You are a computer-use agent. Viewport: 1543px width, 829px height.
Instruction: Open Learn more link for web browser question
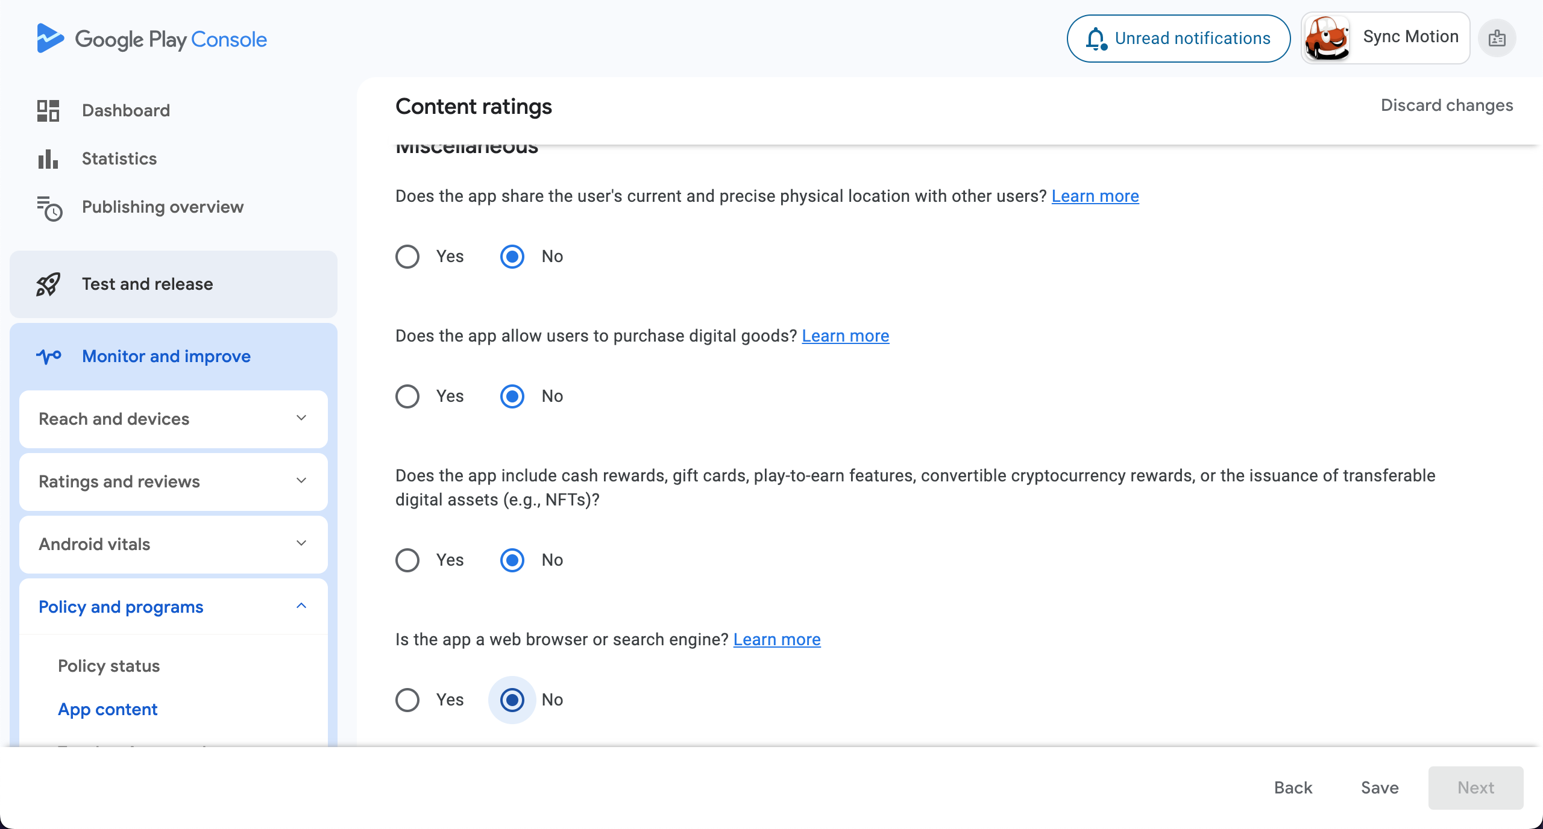pos(777,640)
